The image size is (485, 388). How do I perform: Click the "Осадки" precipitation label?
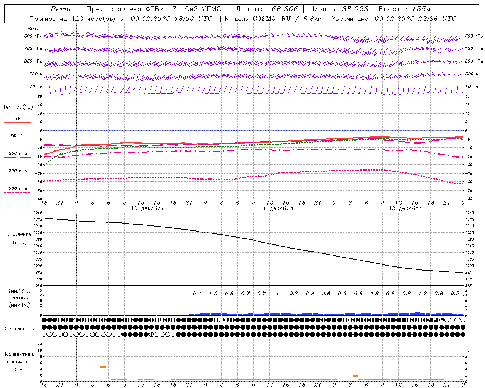[x=20, y=298]
